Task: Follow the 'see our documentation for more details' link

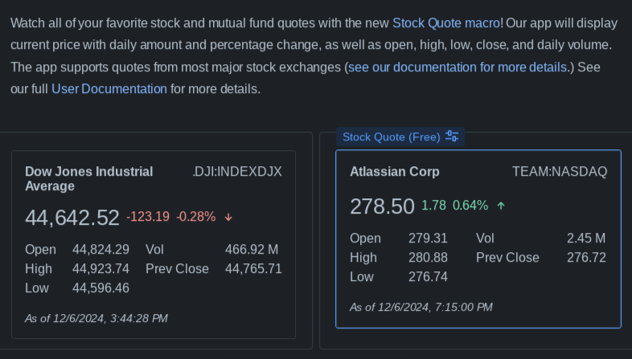Action: click(x=458, y=67)
